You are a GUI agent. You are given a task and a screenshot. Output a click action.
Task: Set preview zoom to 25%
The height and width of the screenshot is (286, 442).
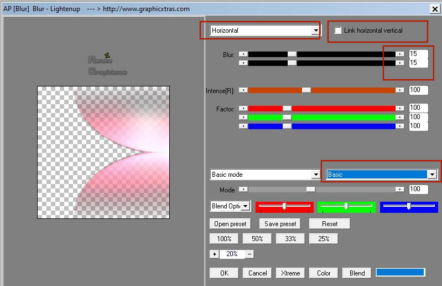coord(324,239)
